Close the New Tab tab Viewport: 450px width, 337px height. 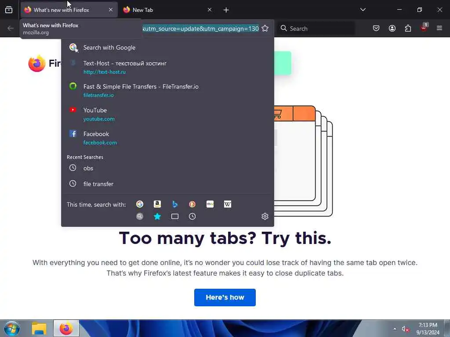coord(210,10)
